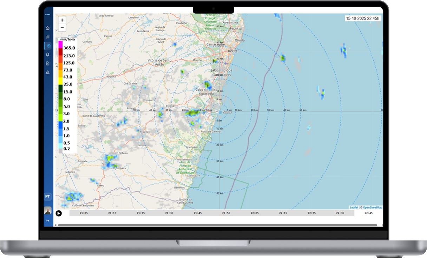Click the logout arrow icon
Image resolution: width=427 pixels, height=258 pixels.
(x=47, y=220)
